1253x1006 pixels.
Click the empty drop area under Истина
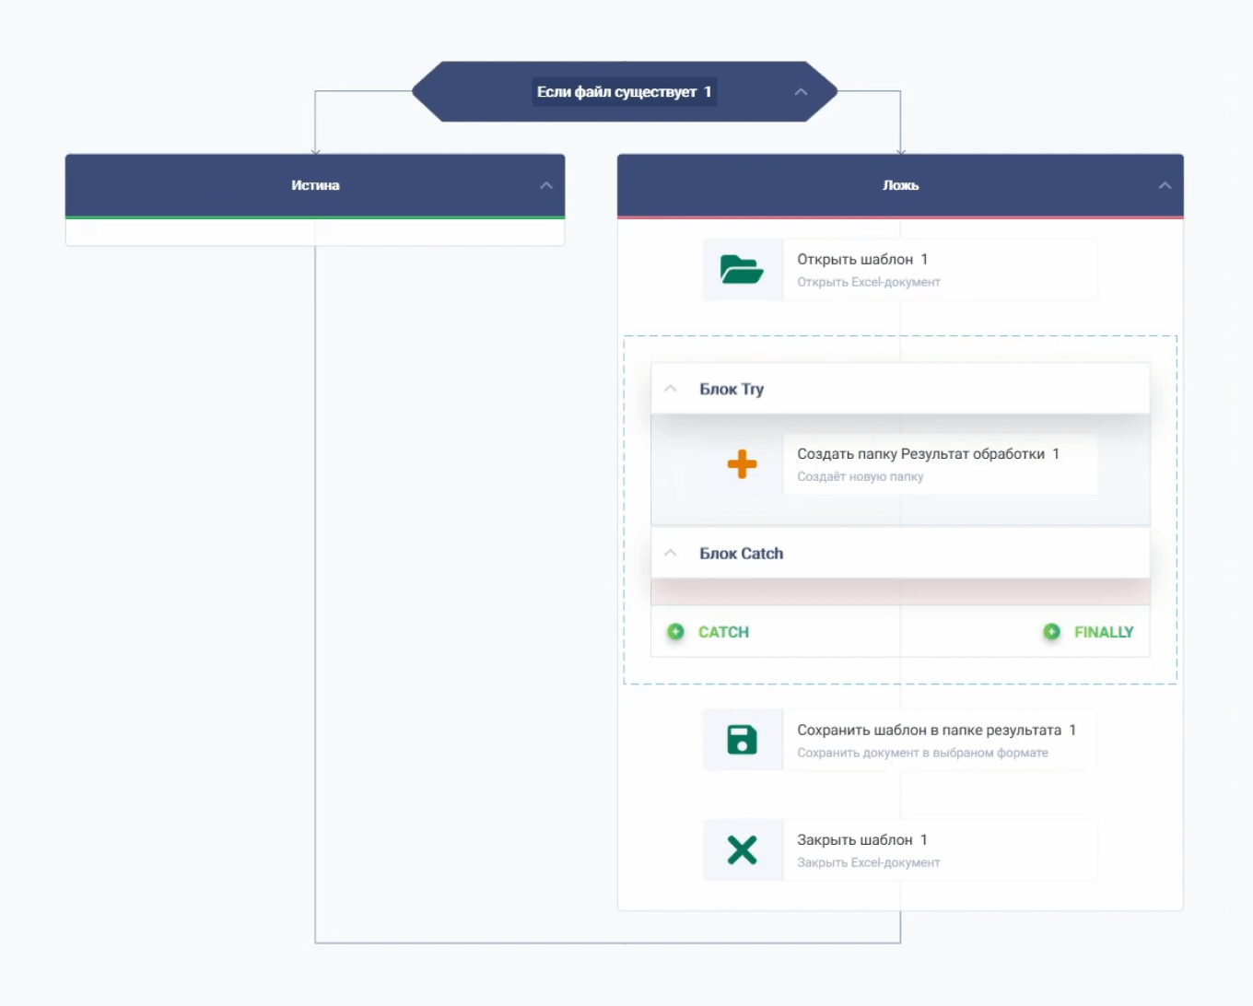coord(315,232)
